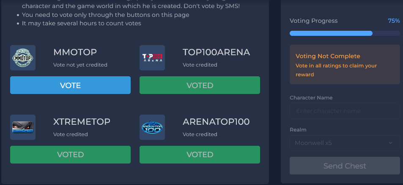This screenshot has width=403, height=185.
Task: Click the VOTED button under TOP100ARENA
Action: 200,85
